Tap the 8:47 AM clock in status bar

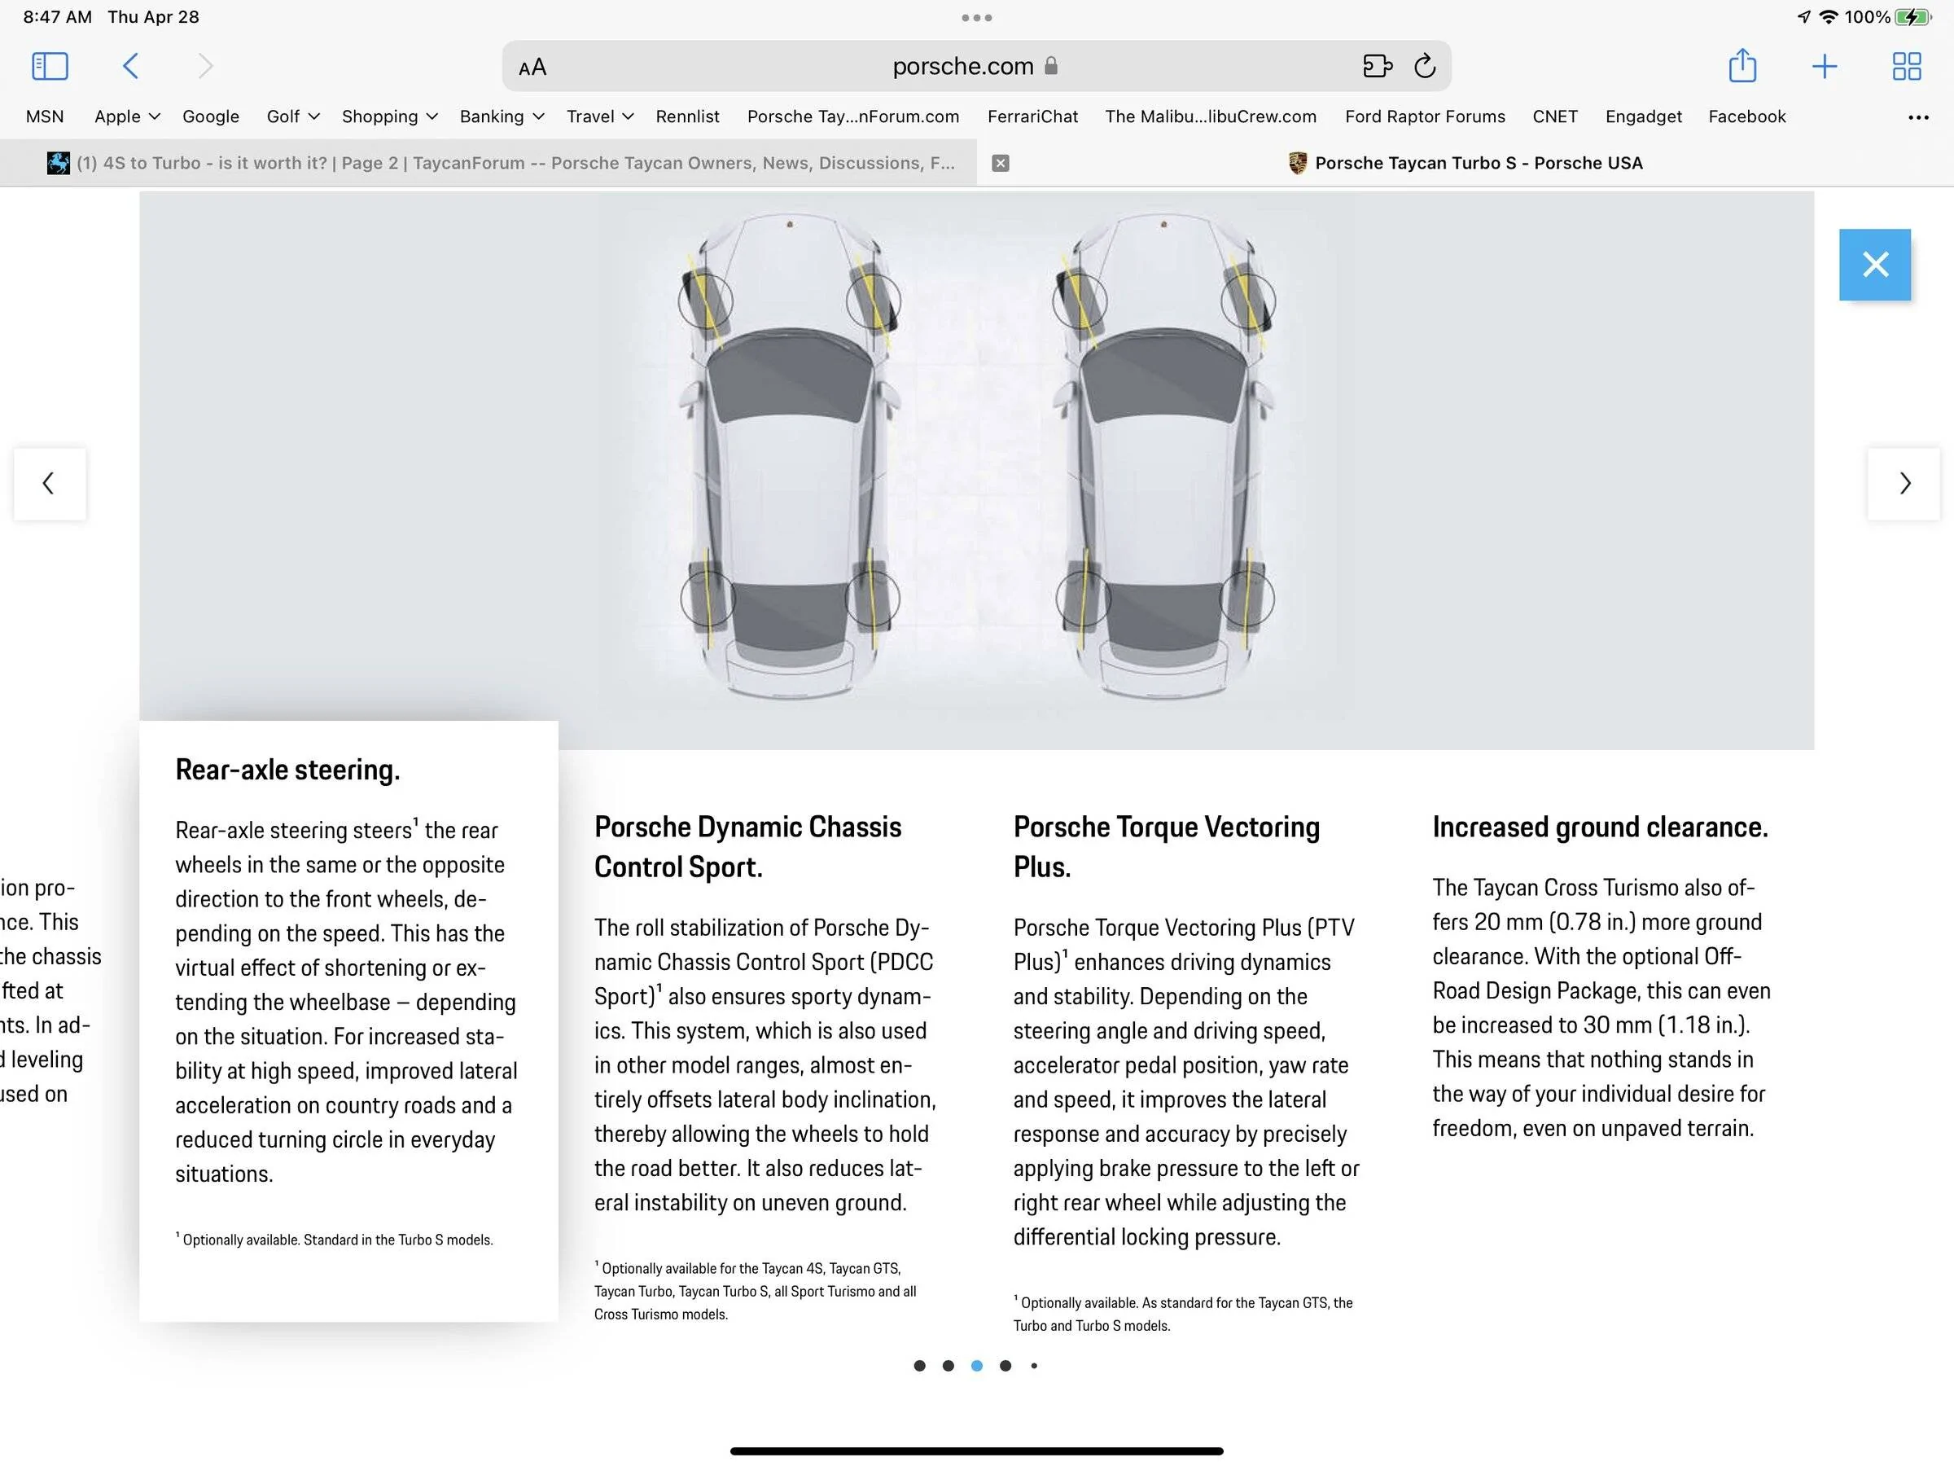point(58,17)
